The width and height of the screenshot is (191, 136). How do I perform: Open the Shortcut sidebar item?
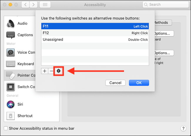(19, 116)
